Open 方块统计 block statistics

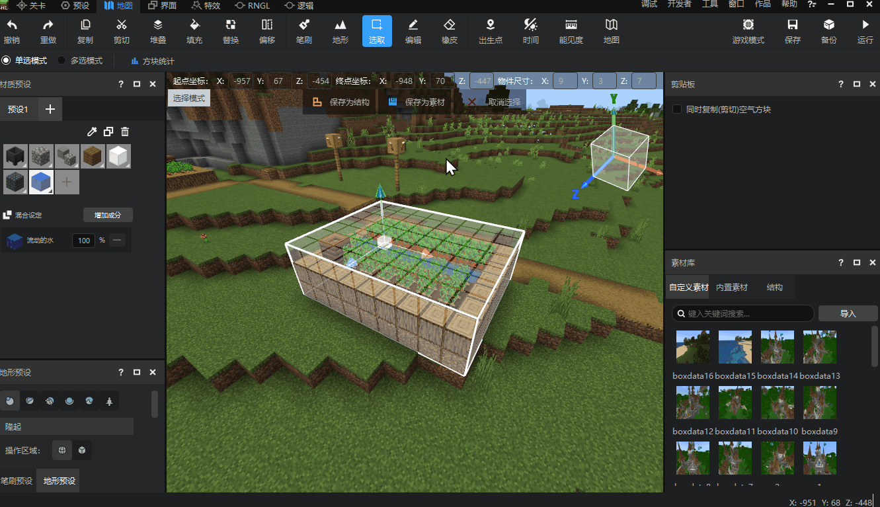click(153, 61)
